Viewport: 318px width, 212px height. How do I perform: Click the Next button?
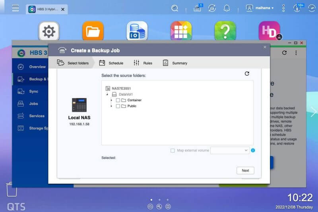point(245,170)
